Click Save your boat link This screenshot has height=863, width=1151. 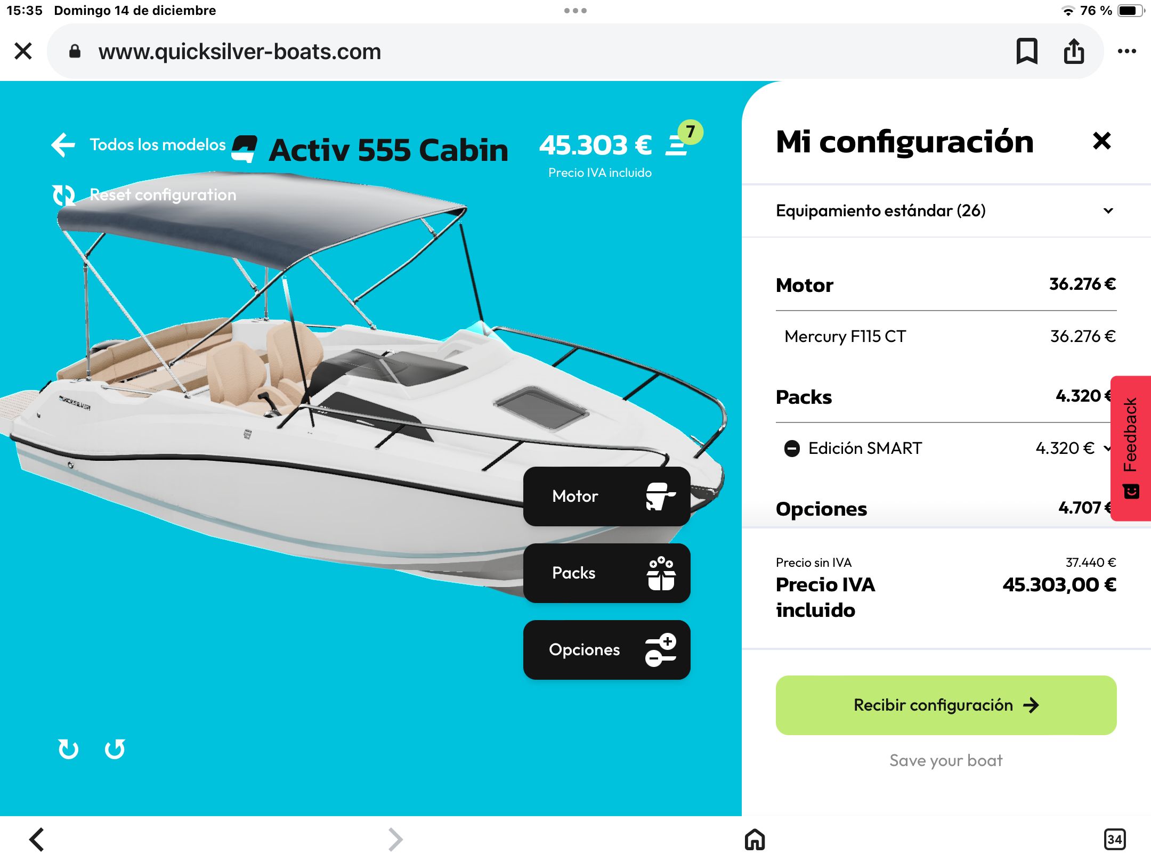point(946,760)
